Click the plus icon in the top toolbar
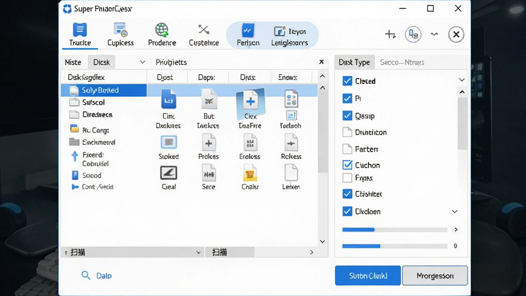Viewport: 526px width, 296px height. [x=390, y=34]
